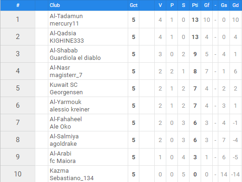Open manager mercury11 profile

(64, 24)
